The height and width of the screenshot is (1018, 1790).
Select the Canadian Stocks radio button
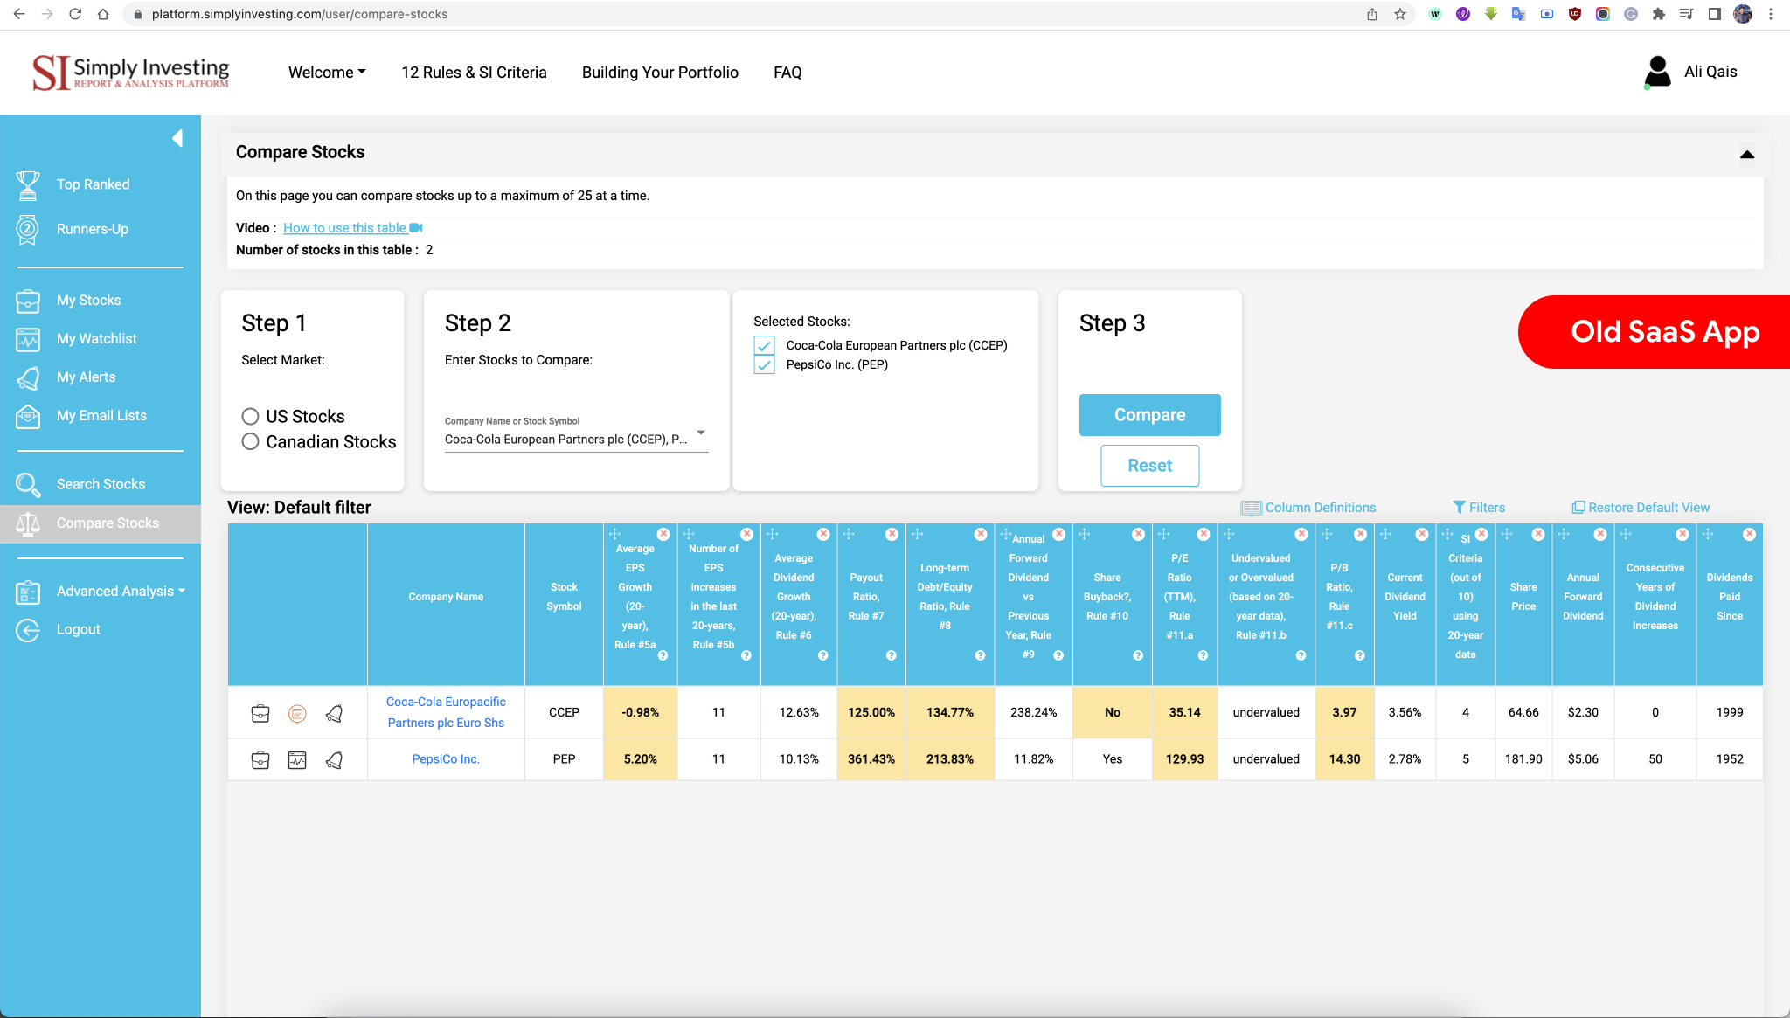coord(251,441)
